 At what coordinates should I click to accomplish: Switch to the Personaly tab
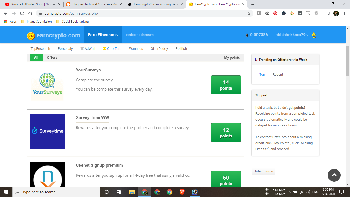(65, 48)
